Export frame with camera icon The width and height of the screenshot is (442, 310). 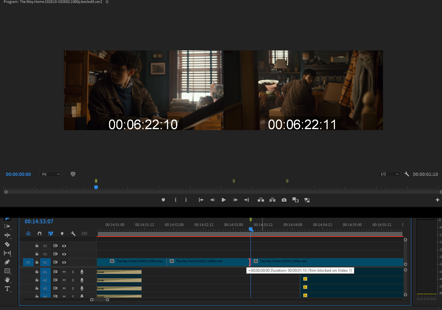coord(284,200)
